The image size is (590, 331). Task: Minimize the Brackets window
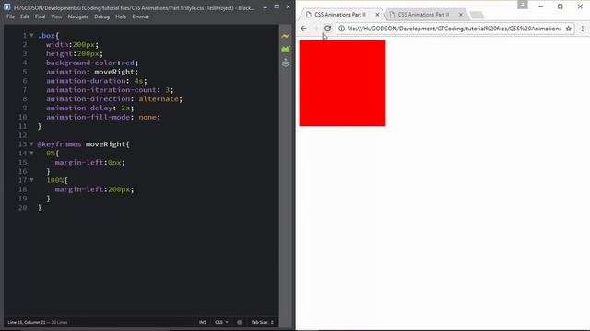point(265,6)
